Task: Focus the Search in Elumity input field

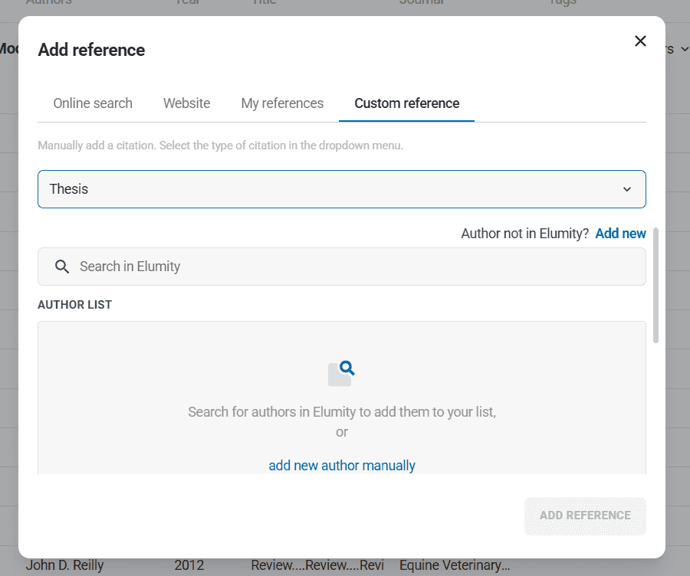Action: pyautogui.click(x=353, y=267)
